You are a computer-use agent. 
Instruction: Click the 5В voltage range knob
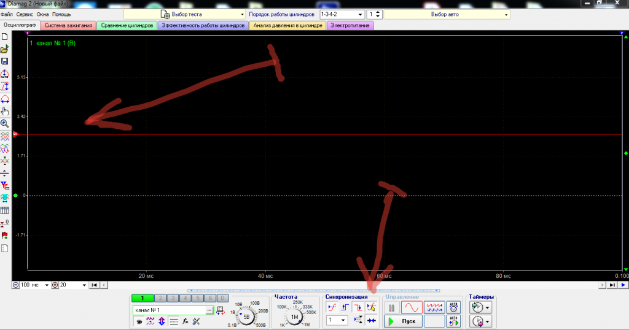tap(246, 317)
